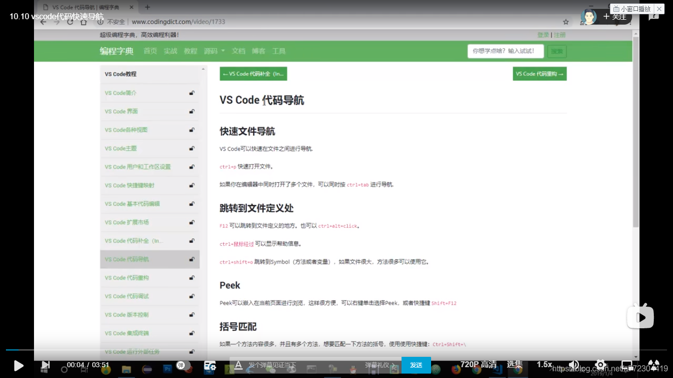The image size is (673, 378).
Task: Click the 注册 link
Action: pyautogui.click(x=560, y=35)
